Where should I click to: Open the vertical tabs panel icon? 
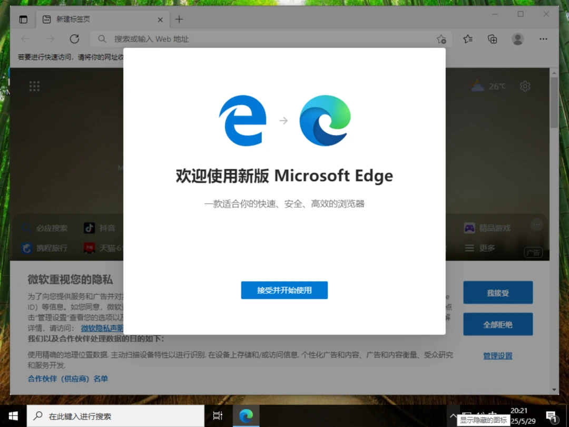[x=23, y=20]
